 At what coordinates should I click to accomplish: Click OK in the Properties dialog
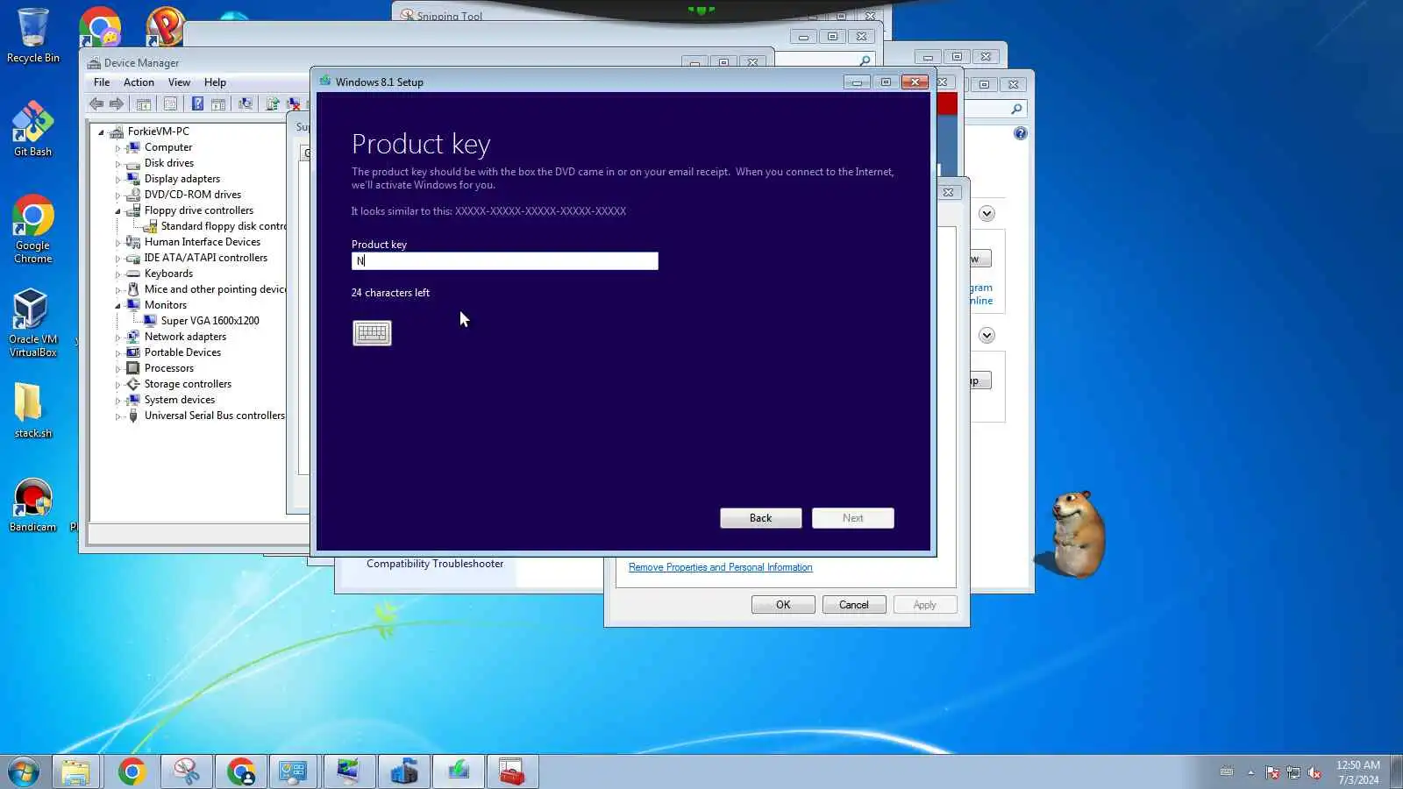click(x=783, y=605)
